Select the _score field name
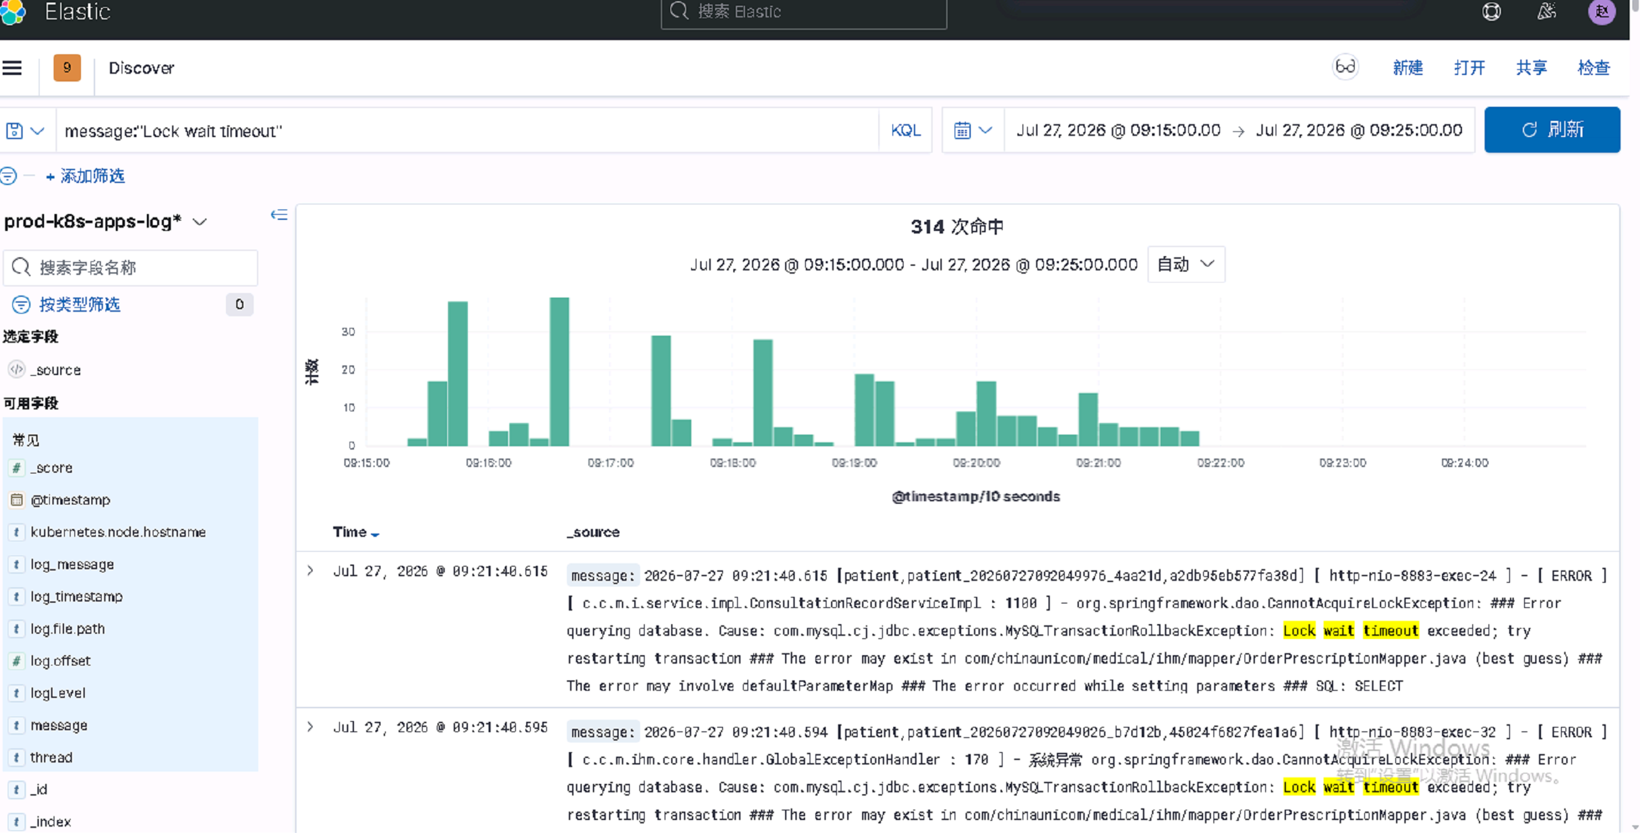Viewport: 1640px width, 833px height. [x=52, y=468]
